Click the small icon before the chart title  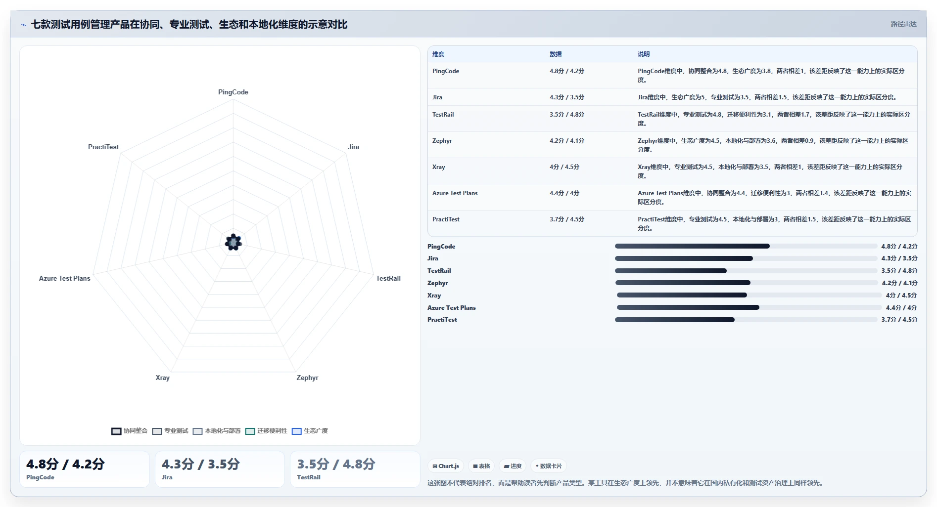[23, 25]
